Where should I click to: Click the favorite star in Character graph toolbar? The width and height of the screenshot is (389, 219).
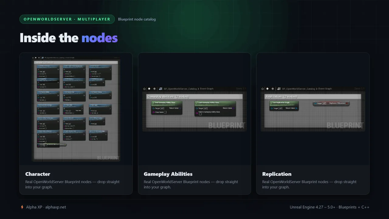click(x=33, y=58)
